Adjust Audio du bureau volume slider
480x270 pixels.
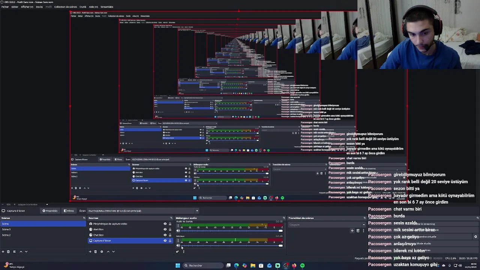pos(231,231)
